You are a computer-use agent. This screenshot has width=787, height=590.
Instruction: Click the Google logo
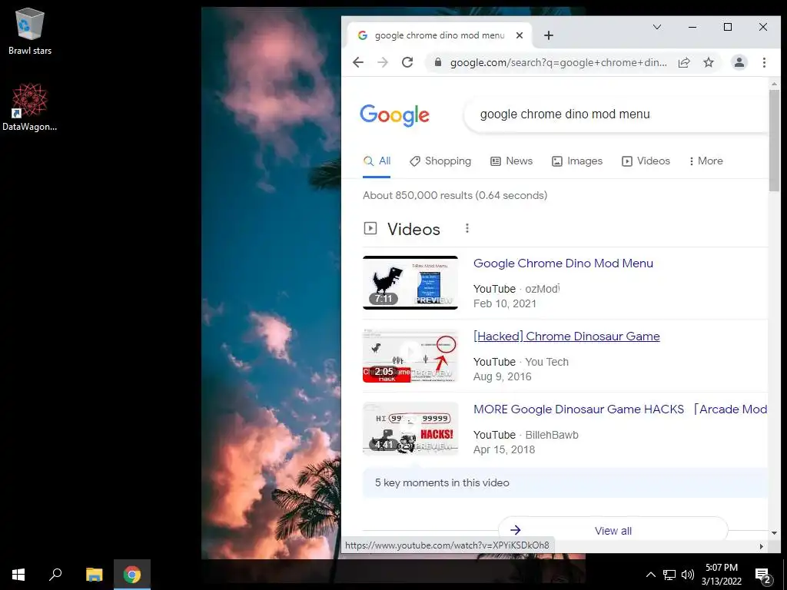[x=394, y=115]
